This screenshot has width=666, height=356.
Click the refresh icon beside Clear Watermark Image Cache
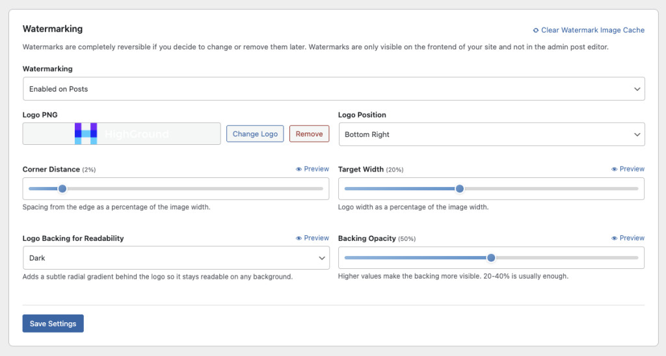[535, 30]
